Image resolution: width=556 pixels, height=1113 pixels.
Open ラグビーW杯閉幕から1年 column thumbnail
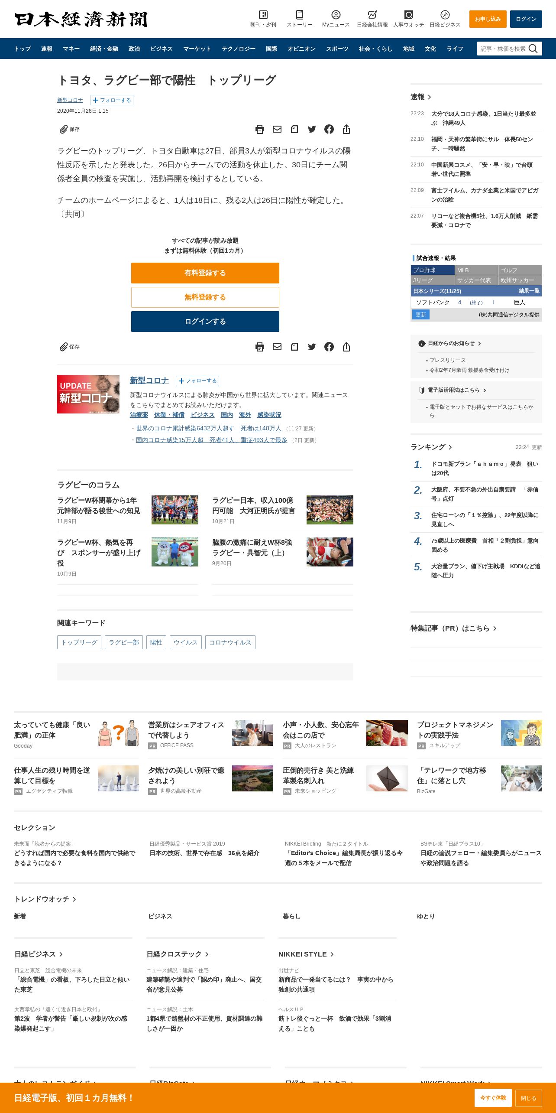pos(175,510)
